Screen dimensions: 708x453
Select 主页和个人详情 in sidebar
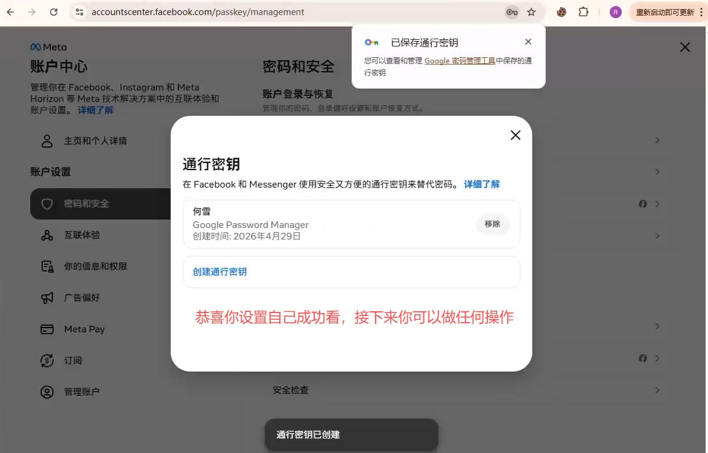click(x=95, y=141)
